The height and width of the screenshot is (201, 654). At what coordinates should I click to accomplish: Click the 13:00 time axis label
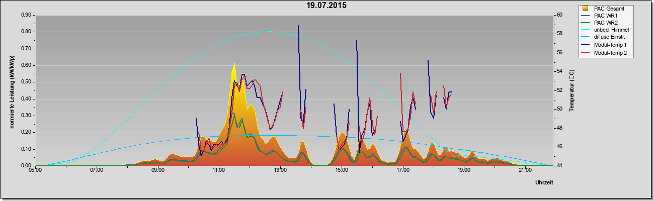280,170
